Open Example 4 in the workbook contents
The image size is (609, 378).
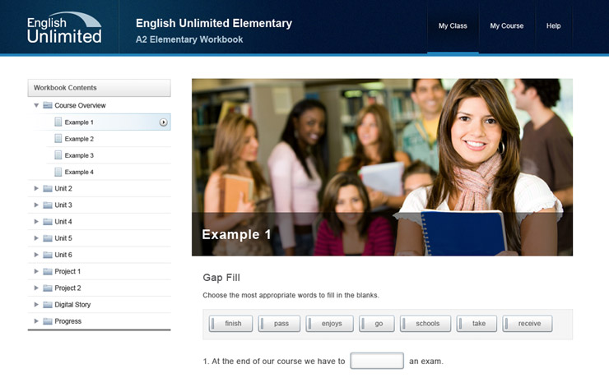(79, 172)
